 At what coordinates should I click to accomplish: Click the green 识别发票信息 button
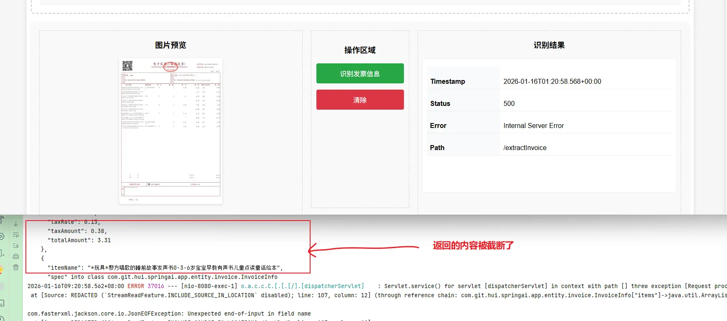tap(360, 73)
